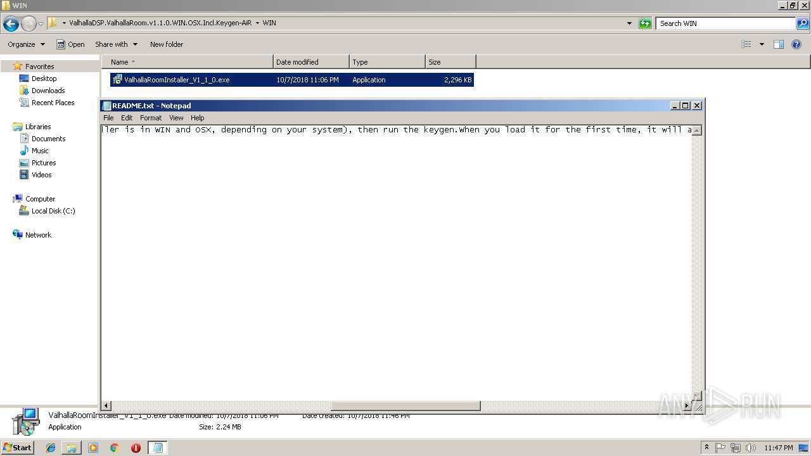Sort by the Type column header
The height and width of the screenshot is (456, 811).
pyautogui.click(x=387, y=62)
